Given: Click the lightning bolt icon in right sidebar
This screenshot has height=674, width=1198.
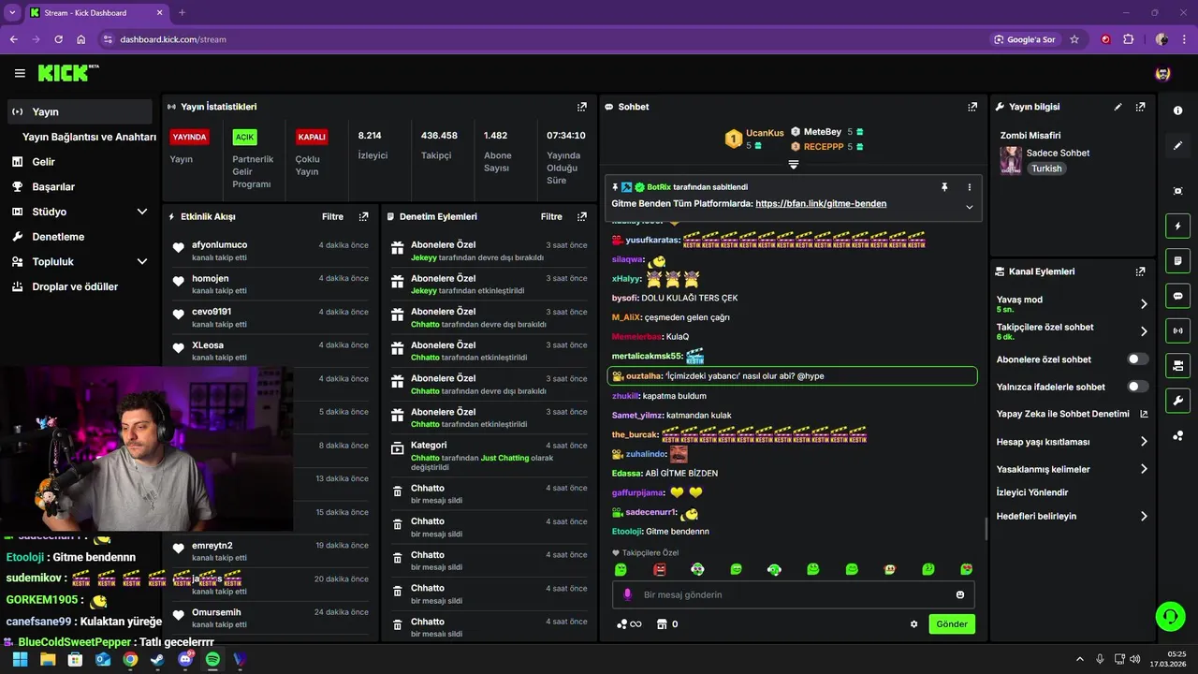Looking at the screenshot, I should click(1177, 226).
